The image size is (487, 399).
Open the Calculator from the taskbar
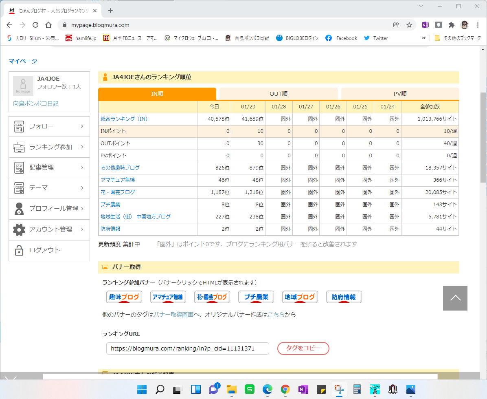(x=357, y=389)
